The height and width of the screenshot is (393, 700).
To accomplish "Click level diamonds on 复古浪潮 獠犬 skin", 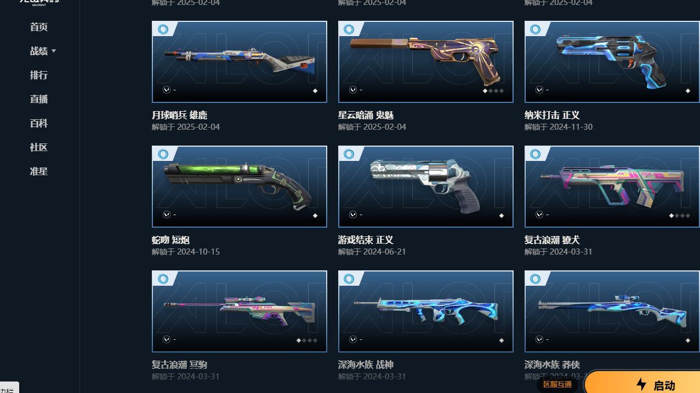I will [679, 216].
